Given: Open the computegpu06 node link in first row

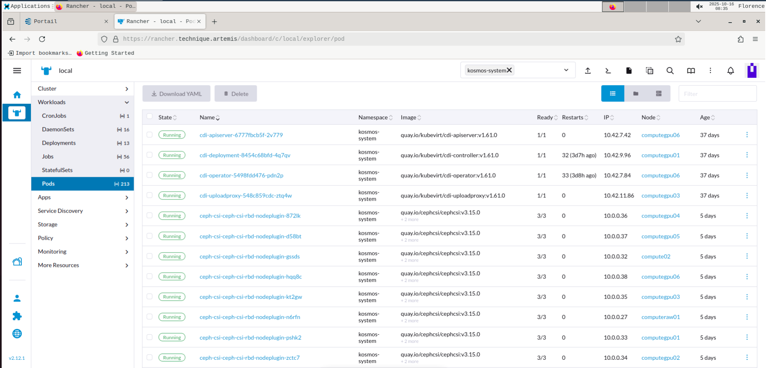Looking at the screenshot, I should click(x=660, y=135).
